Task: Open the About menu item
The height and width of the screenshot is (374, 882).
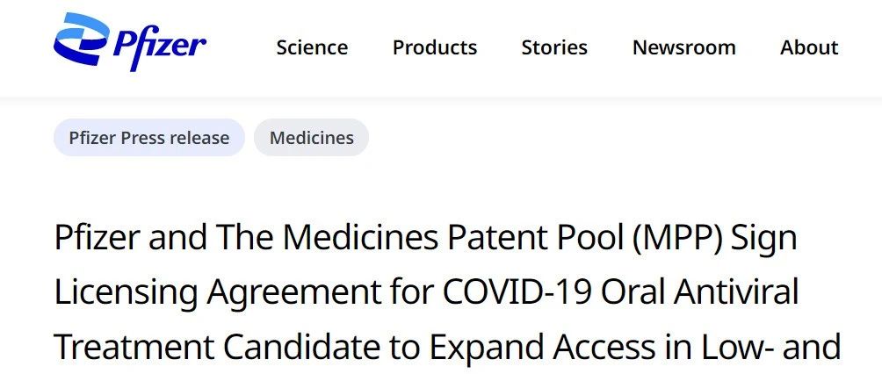Action: click(x=809, y=47)
